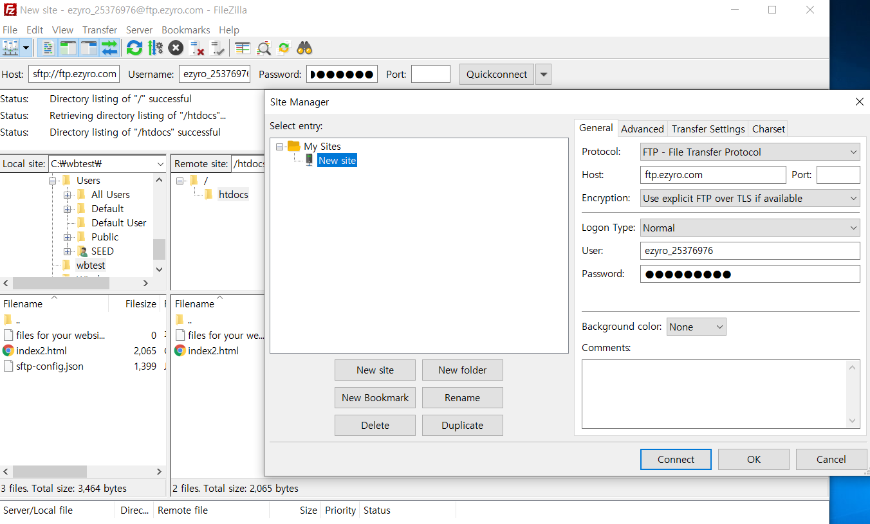
Task: Click the Duplicate button
Action: [463, 425]
